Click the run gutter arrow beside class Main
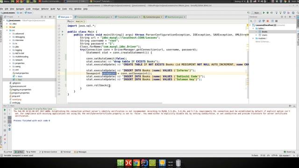 point(63,32)
